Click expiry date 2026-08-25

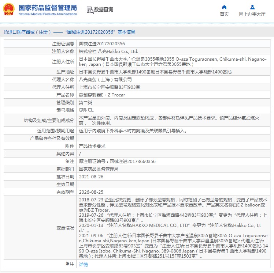(91, 192)
